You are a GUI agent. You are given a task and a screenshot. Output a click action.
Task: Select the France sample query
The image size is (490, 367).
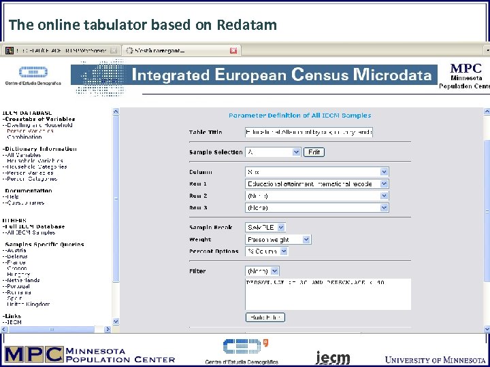pyautogui.click(x=14, y=262)
